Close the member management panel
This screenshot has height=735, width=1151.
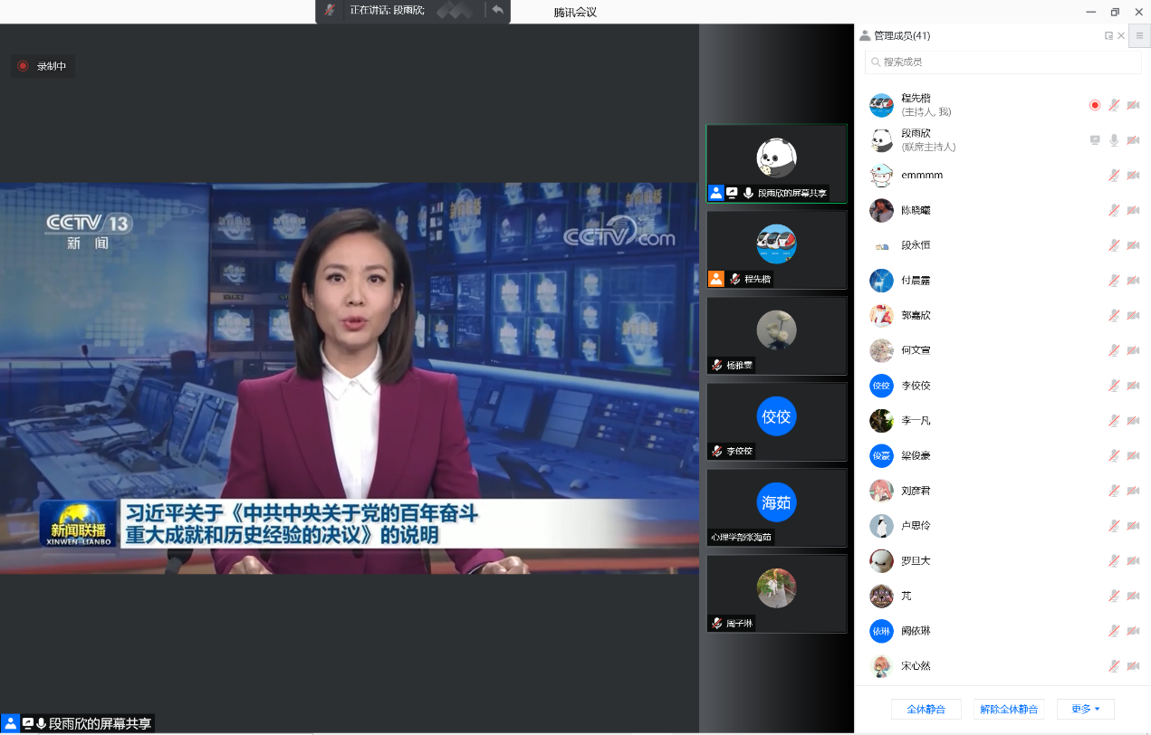[x=1121, y=36]
